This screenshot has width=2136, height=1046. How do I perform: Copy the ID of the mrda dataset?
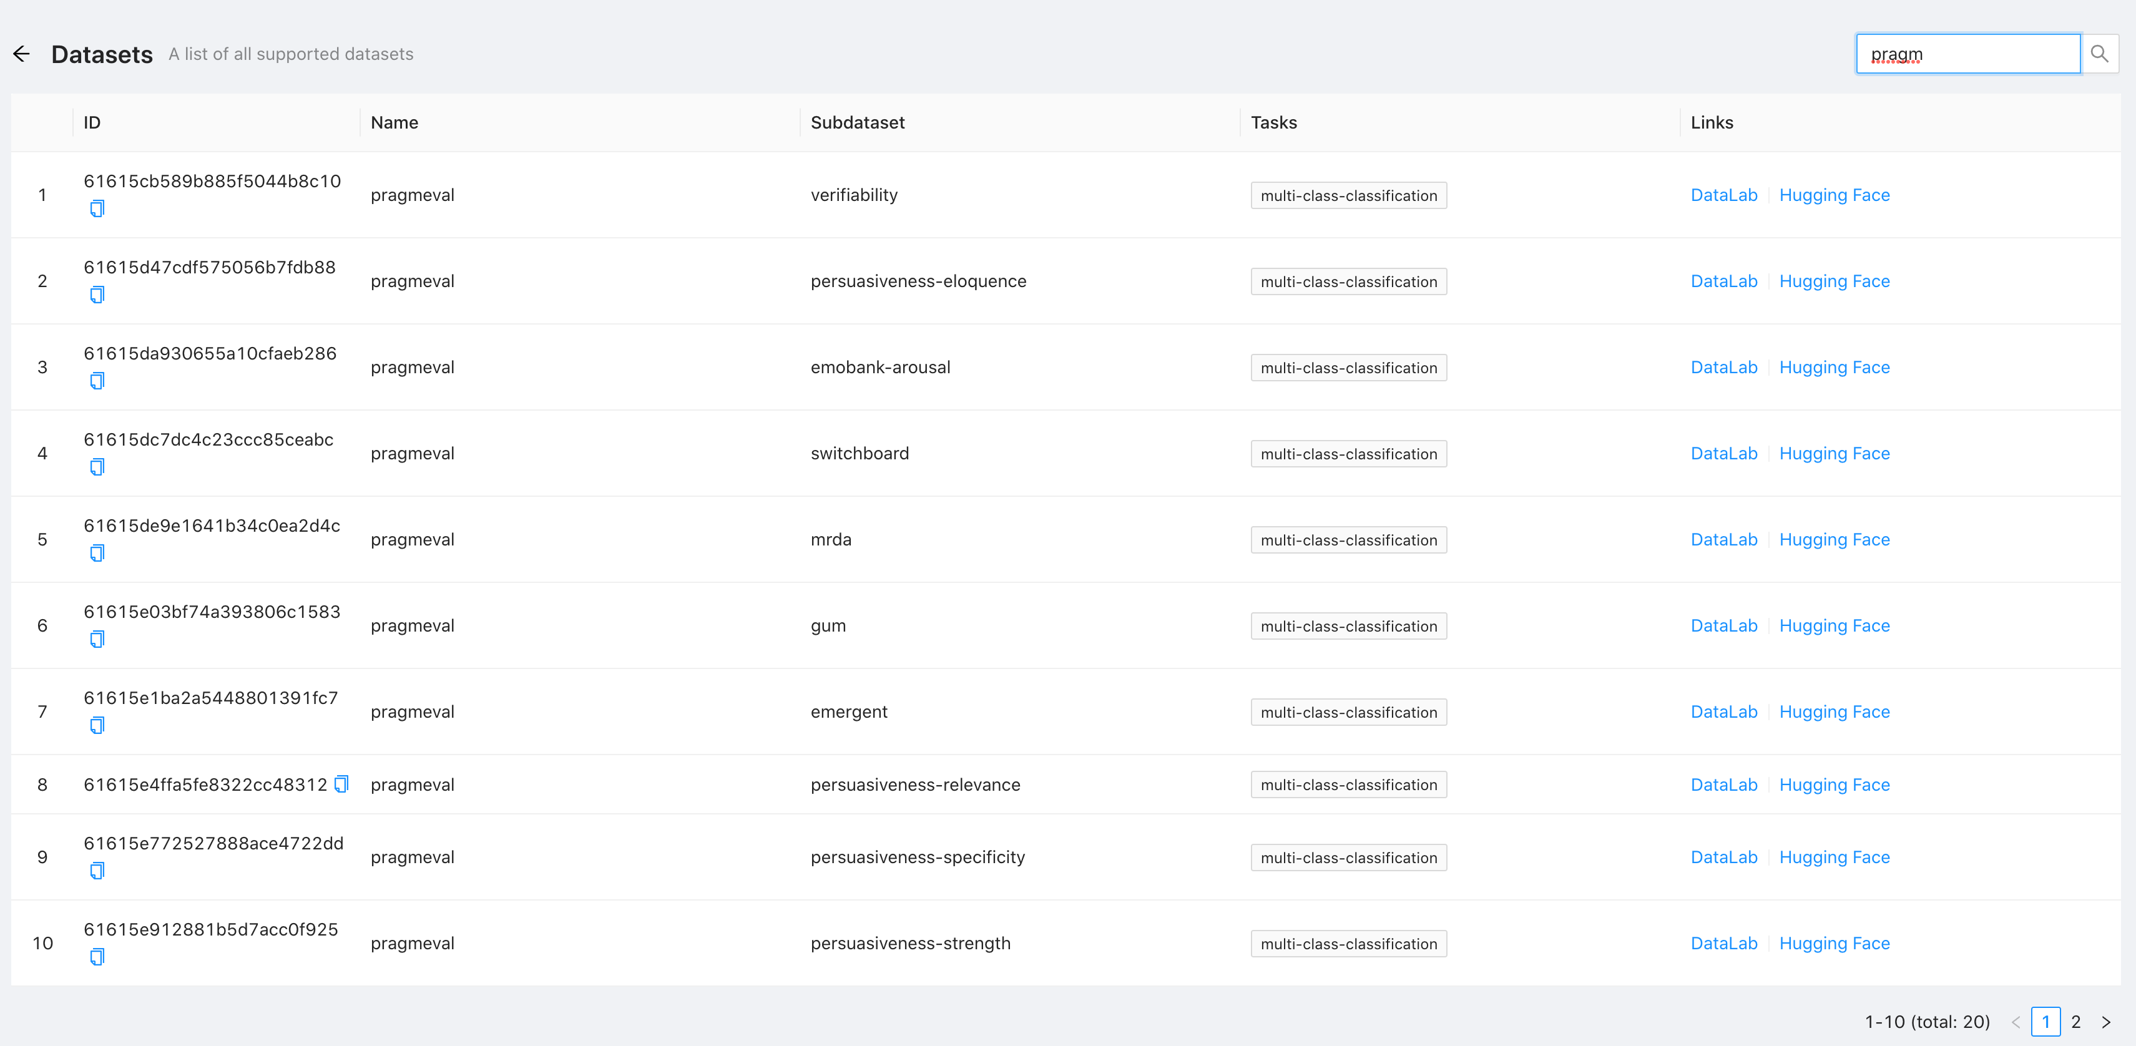(97, 553)
